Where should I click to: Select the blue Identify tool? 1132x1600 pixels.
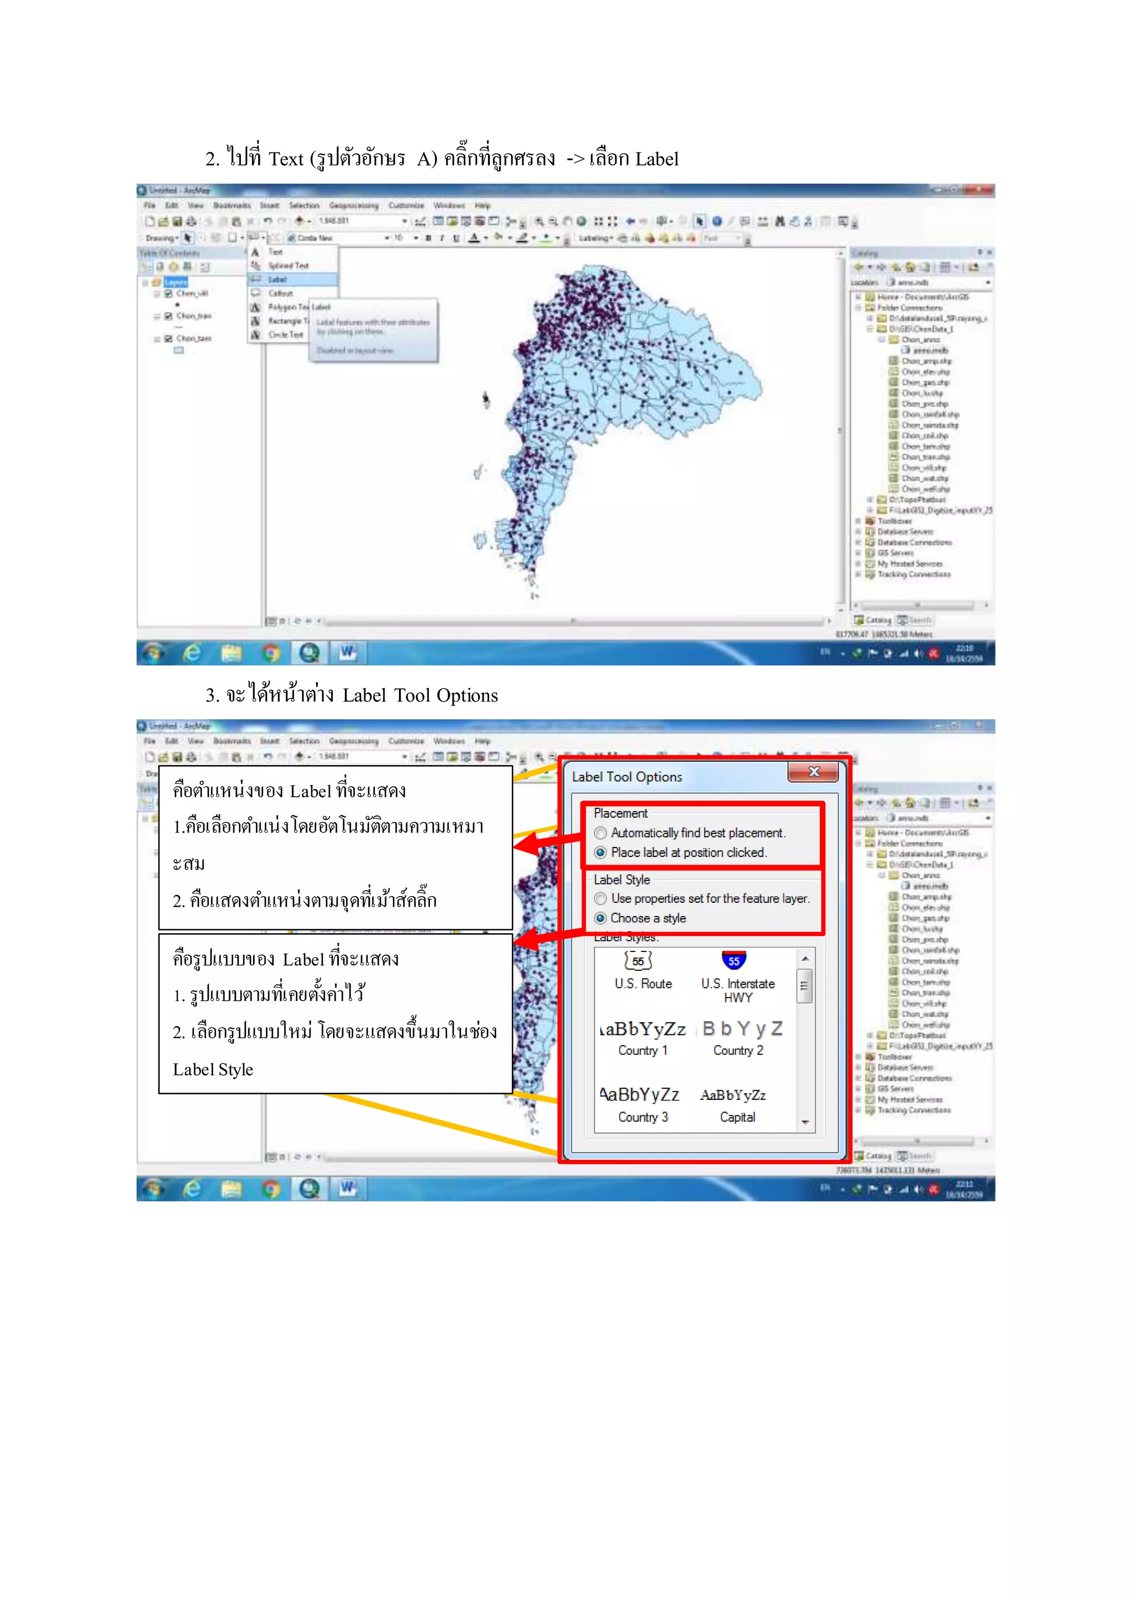[x=716, y=222]
